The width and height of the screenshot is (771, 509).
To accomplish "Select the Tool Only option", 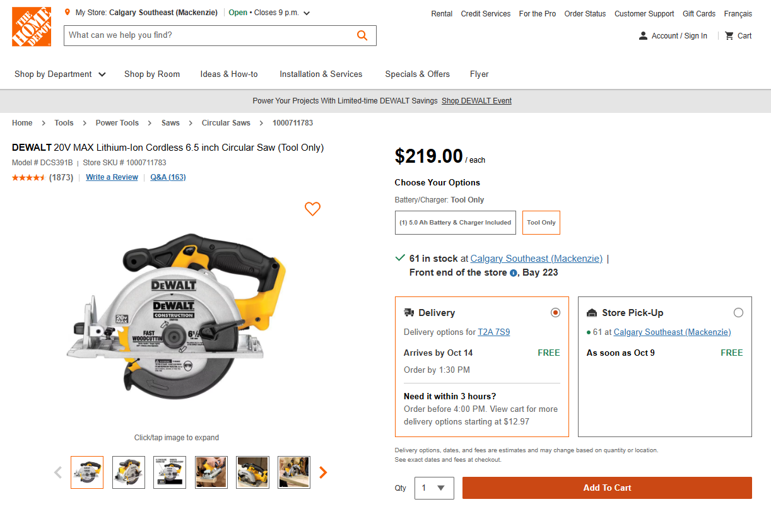I will [541, 222].
